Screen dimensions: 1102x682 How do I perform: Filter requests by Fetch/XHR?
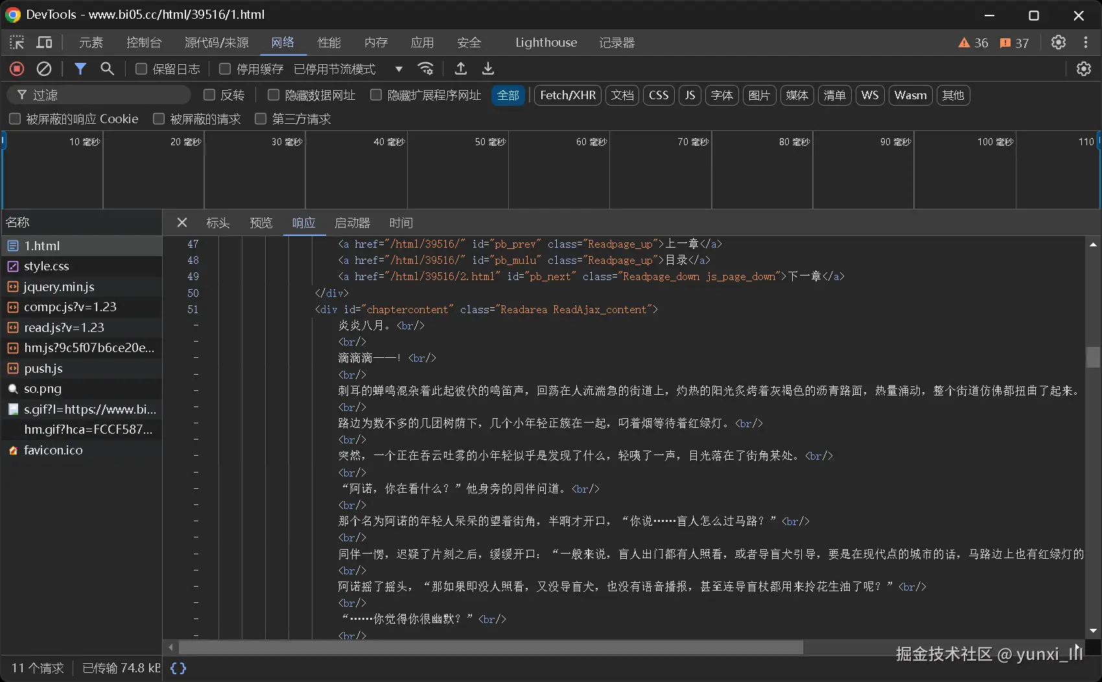[567, 95]
